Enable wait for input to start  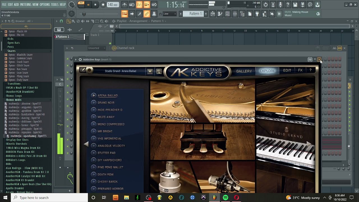coord(132,5)
